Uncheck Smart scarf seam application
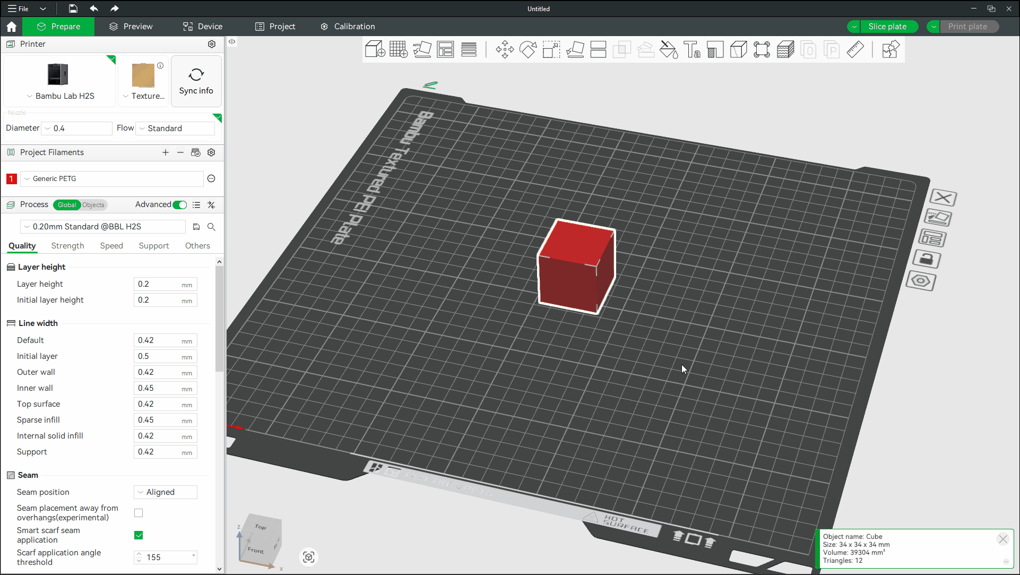 tap(139, 535)
